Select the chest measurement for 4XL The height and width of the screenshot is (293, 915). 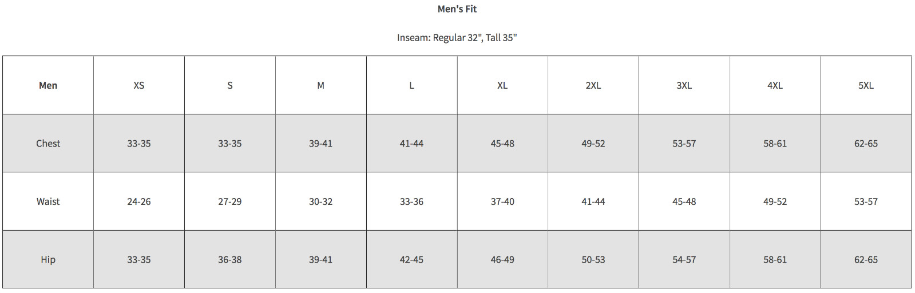pos(775,144)
